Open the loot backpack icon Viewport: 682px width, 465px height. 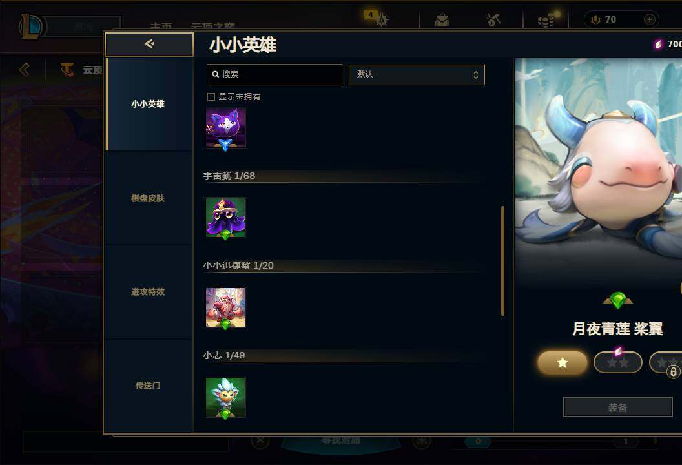tap(442, 20)
